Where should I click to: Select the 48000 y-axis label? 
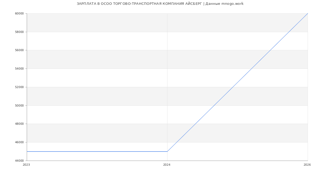[20, 124]
